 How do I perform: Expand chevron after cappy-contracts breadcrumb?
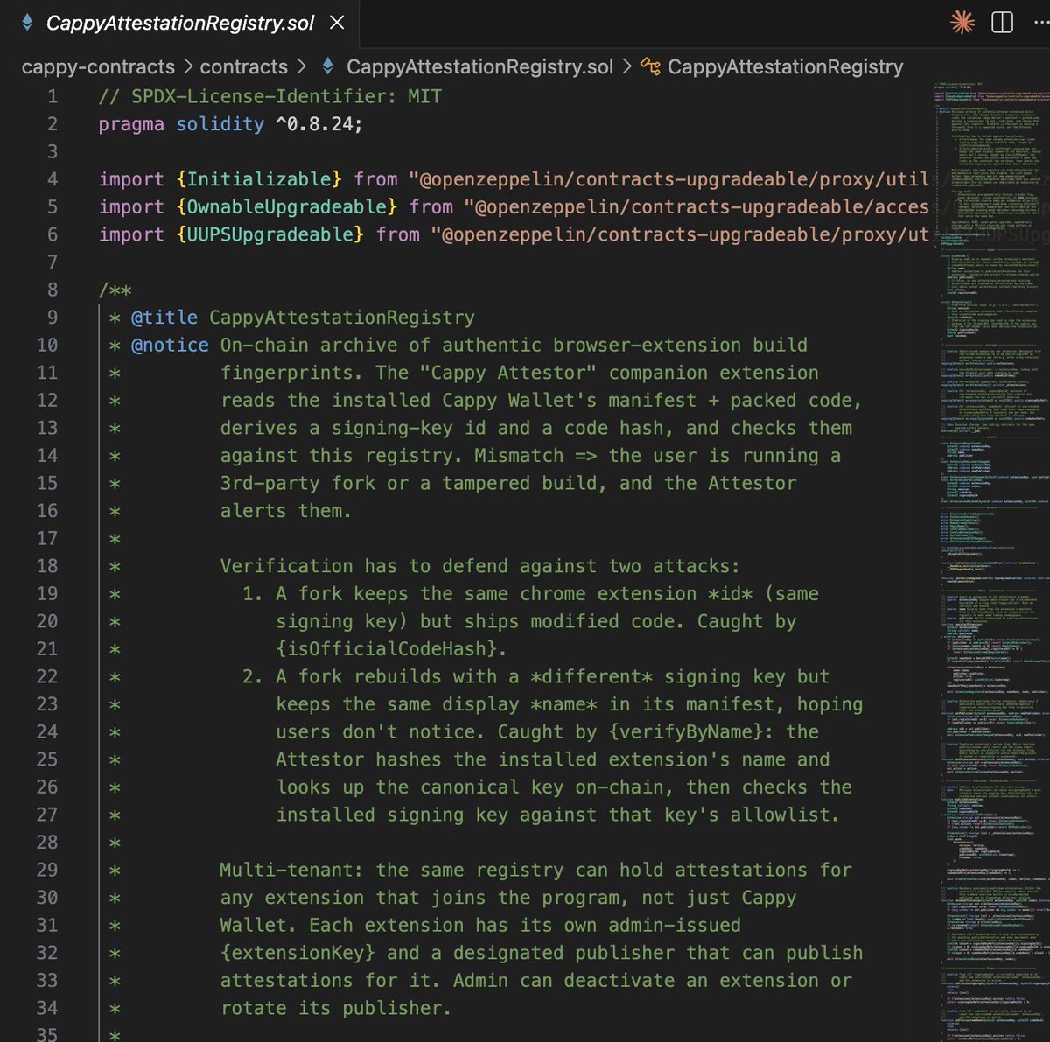[x=188, y=67]
